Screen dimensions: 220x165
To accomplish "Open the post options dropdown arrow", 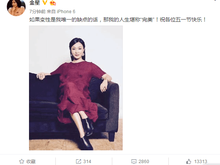I will click(x=215, y=0).
